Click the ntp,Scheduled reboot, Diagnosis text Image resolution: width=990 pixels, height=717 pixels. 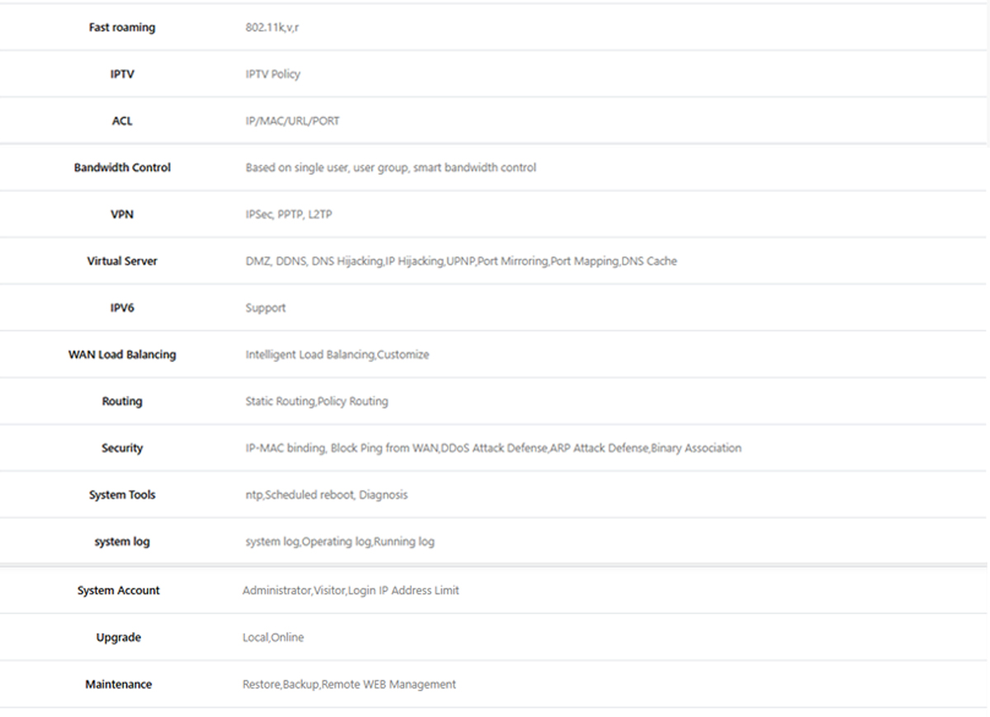pos(326,495)
